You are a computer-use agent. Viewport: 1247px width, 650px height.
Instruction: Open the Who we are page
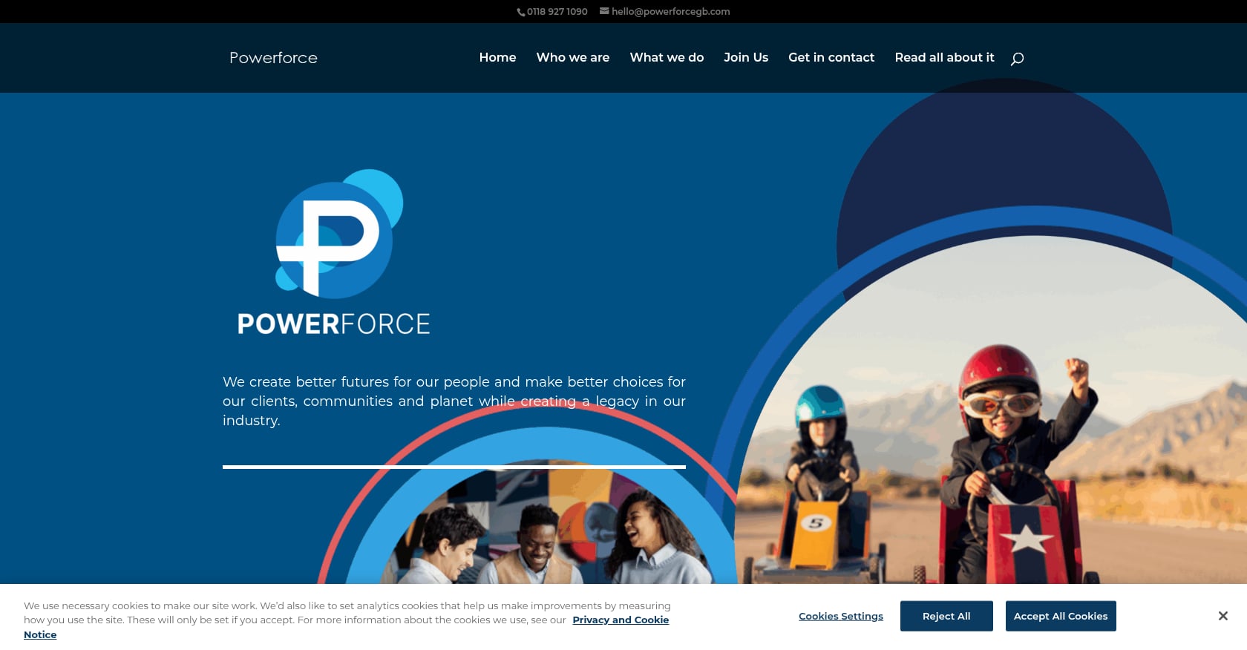[573, 57]
